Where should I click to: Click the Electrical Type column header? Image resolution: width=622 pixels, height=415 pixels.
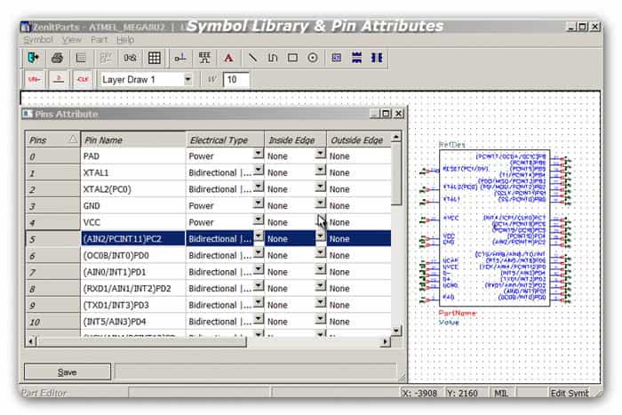click(x=225, y=140)
